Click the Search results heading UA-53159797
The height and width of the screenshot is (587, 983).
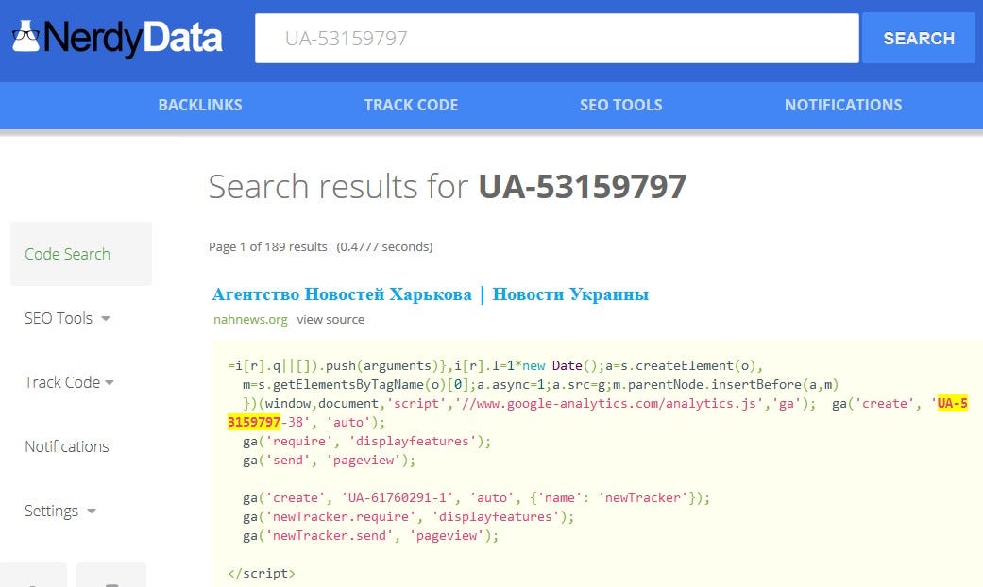click(x=448, y=187)
